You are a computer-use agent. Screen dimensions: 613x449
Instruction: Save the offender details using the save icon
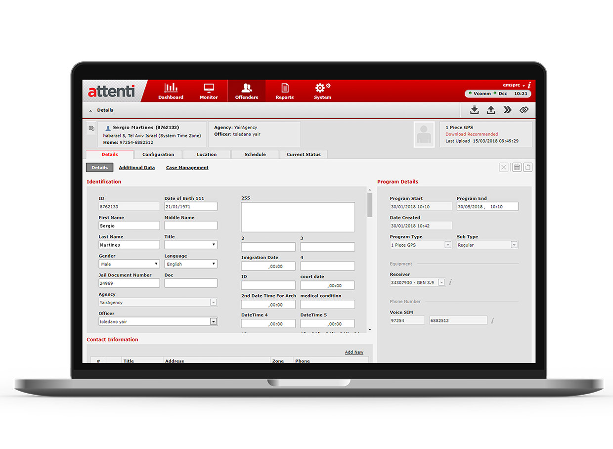[x=516, y=167]
